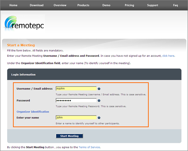The image size is (188, 151).
Task: Focus the Password input field
Action: (76, 100)
